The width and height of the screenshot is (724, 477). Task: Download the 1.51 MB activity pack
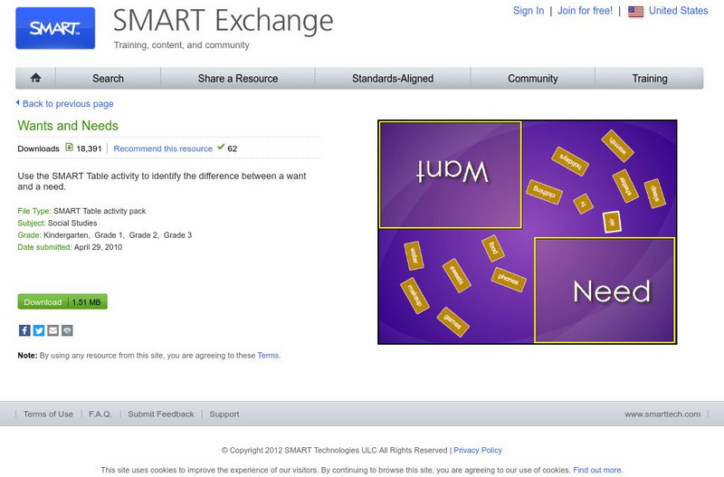62,302
